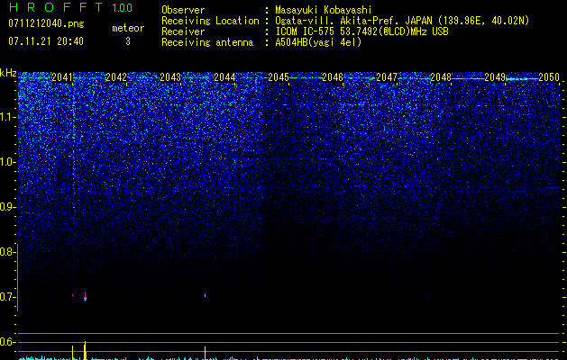Screen dimensions: 567x360
Task: Click the 1.1 kHz frequency label
Action: (x=8, y=117)
